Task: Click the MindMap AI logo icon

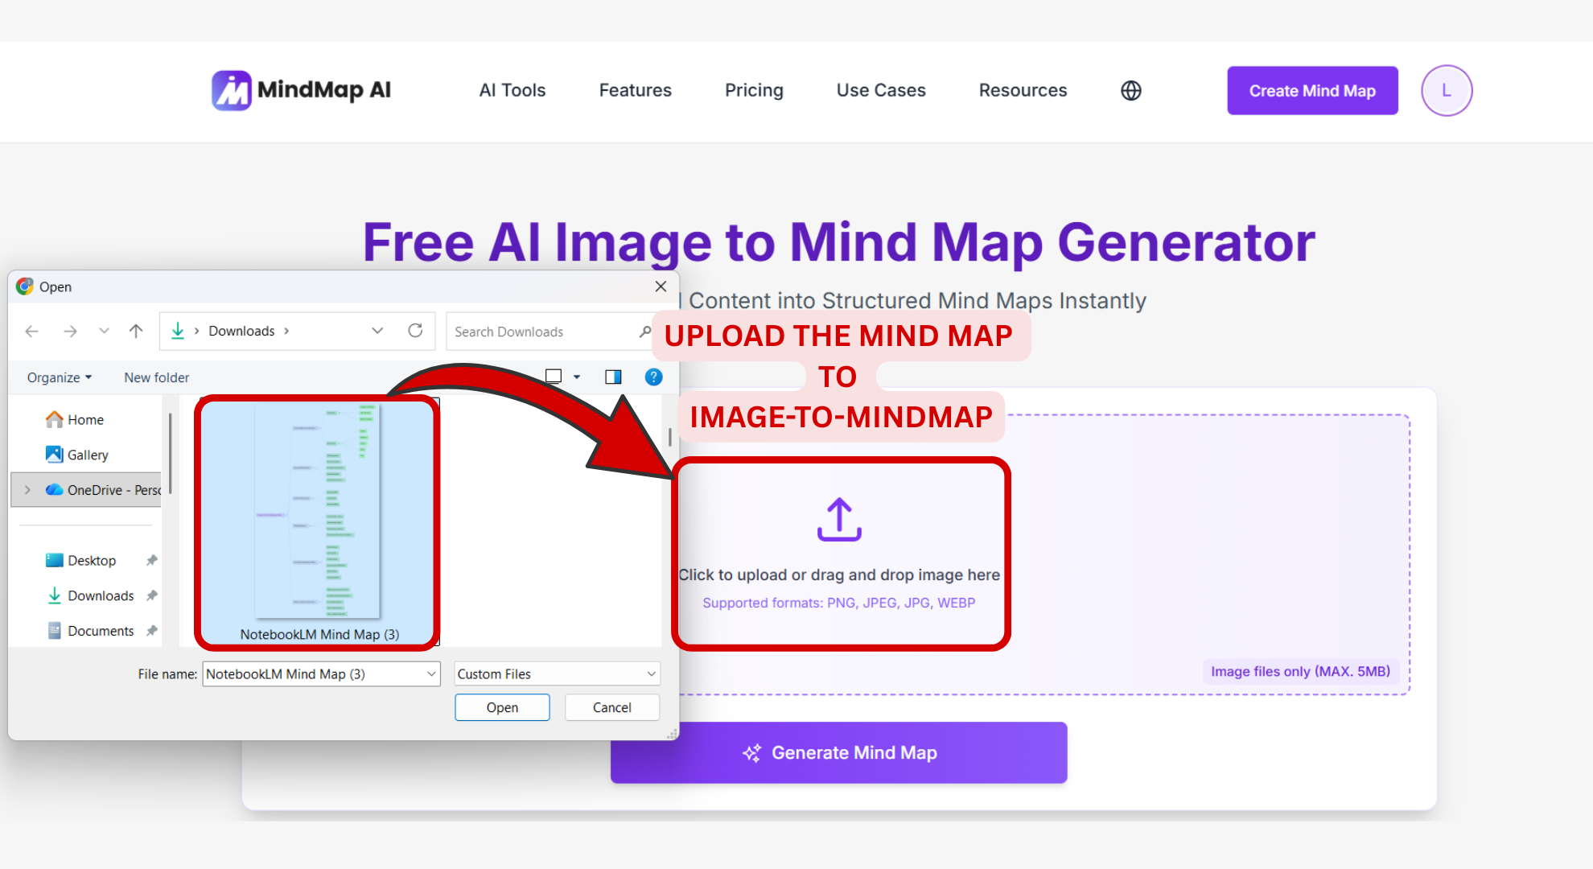Action: pos(231,89)
